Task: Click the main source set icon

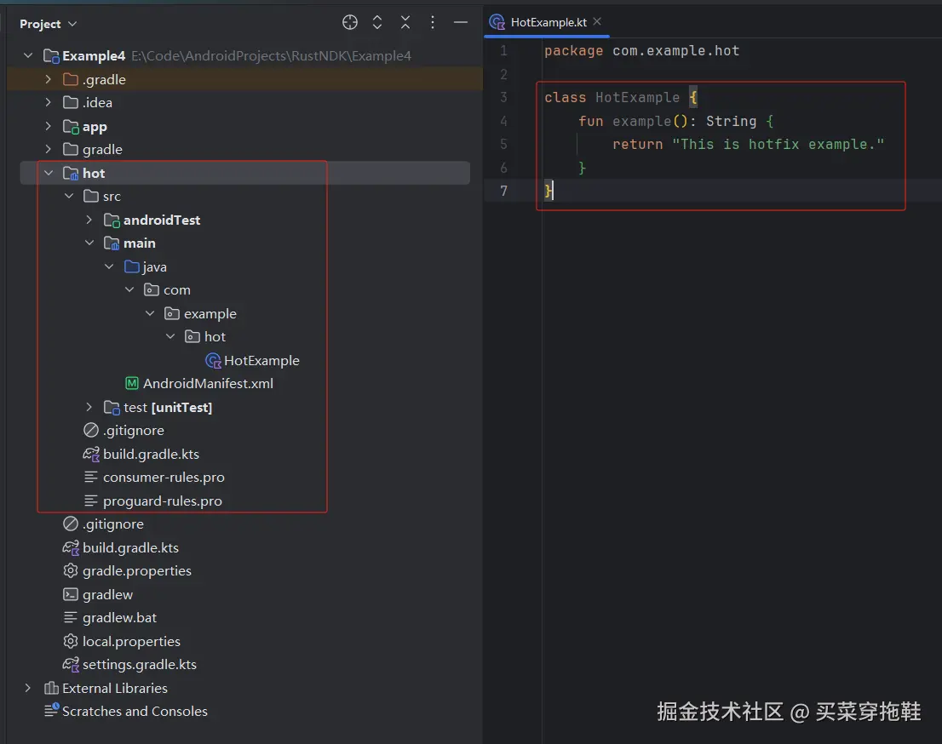Action: [112, 243]
